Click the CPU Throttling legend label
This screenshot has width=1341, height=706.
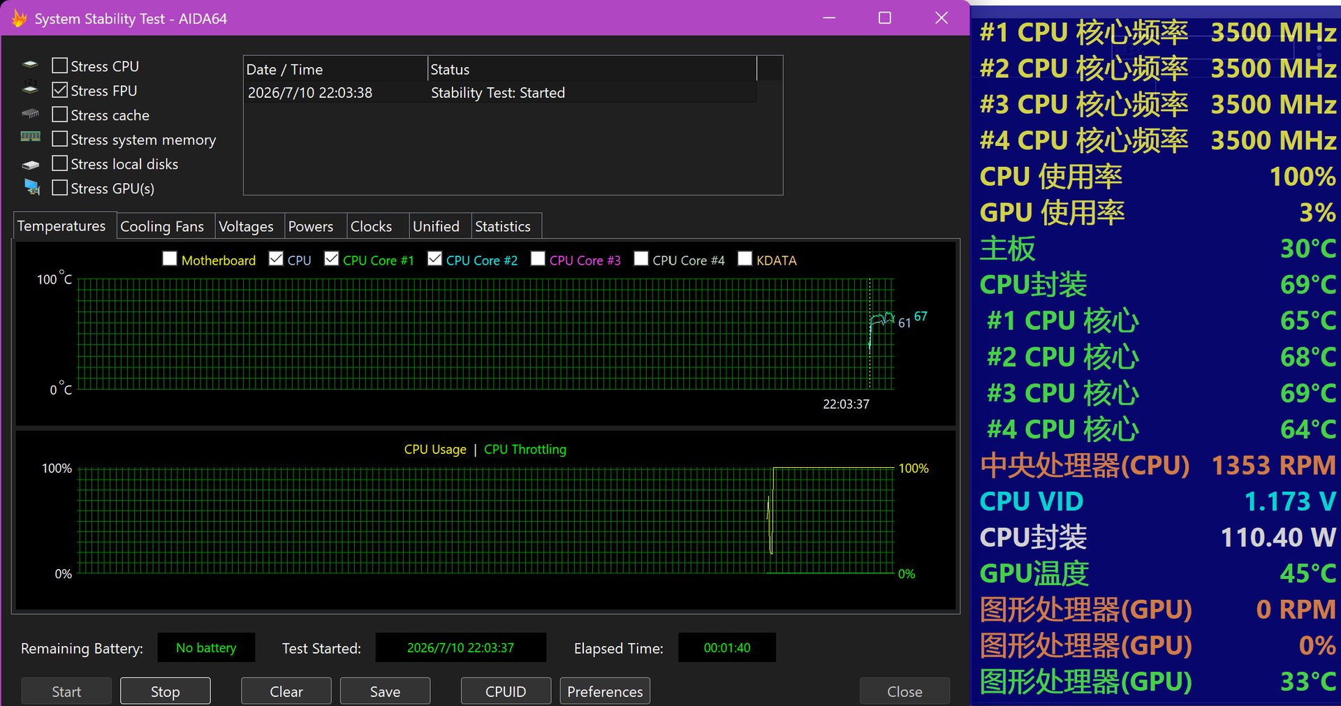(525, 450)
